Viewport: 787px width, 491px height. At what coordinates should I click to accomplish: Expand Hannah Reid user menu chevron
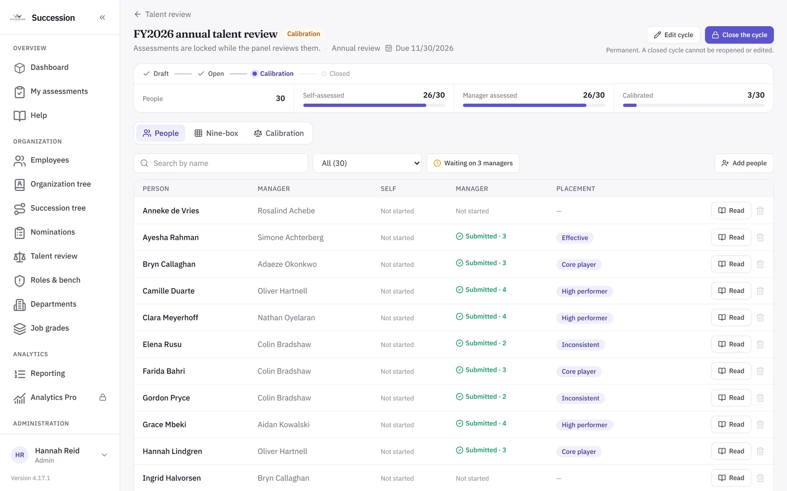click(x=104, y=455)
